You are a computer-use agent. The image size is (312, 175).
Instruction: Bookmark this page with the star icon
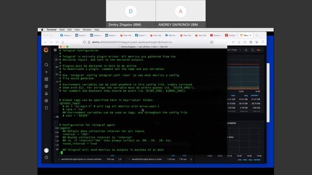point(212,42)
